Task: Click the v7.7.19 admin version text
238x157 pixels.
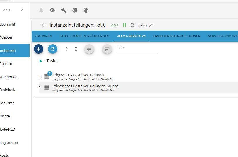Action: coord(6,10)
